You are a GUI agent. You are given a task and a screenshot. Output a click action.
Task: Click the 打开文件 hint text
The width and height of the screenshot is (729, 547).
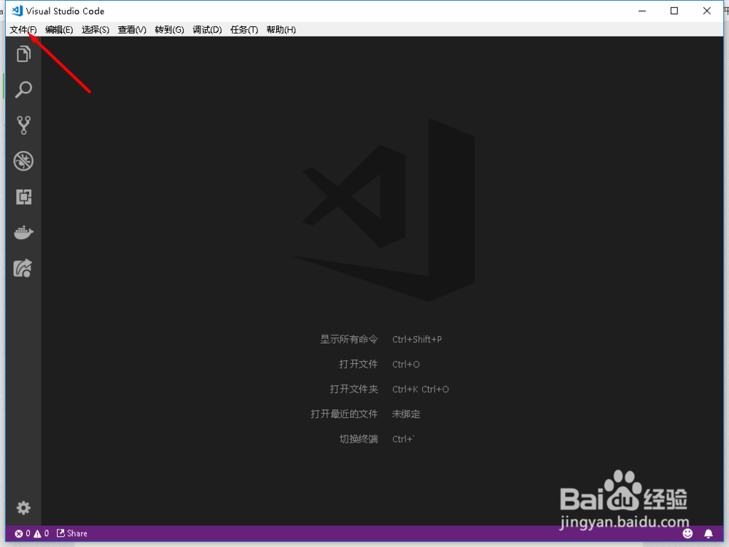(358, 364)
